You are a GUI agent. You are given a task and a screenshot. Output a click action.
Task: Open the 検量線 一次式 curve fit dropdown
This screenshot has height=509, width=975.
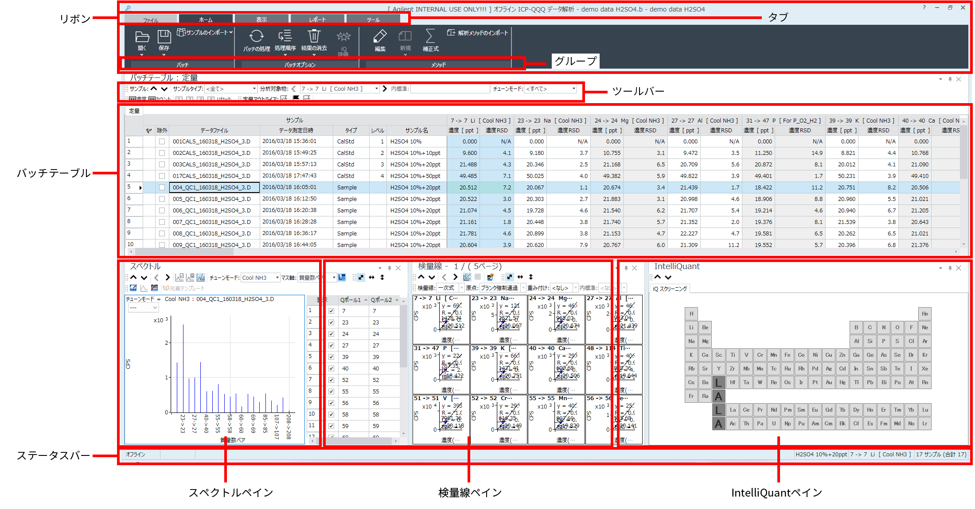click(450, 288)
